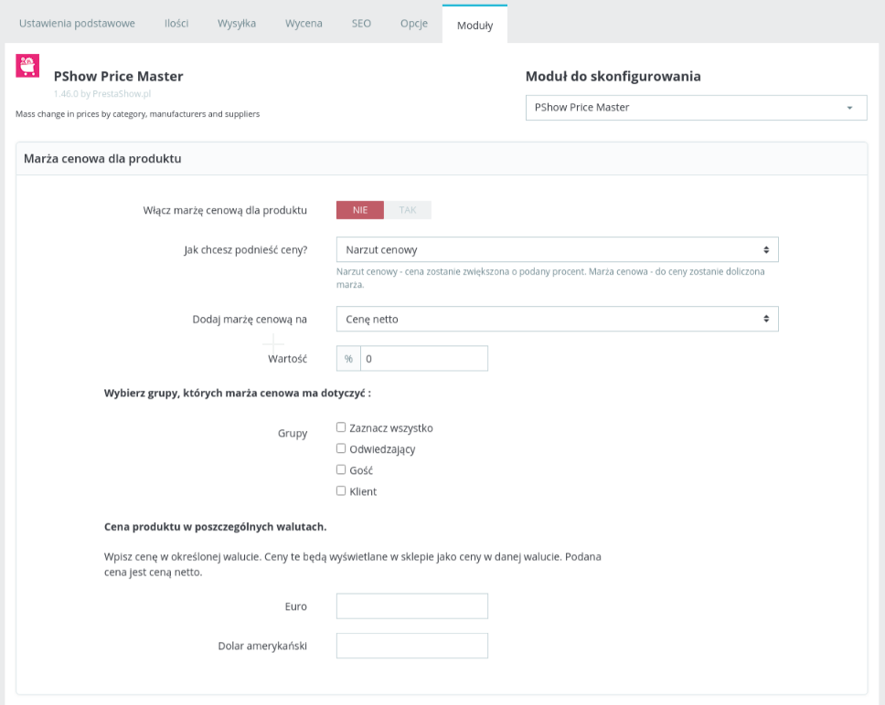Viewport: 885px width, 705px height.
Task: Click the arrow icon on Narzut cenowy select
Action: (766, 249)
